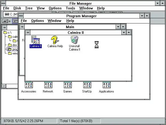Open Window menu in File Manager
Image resolution: width=166 pixels, height=125 pixels.
point(86,8)
